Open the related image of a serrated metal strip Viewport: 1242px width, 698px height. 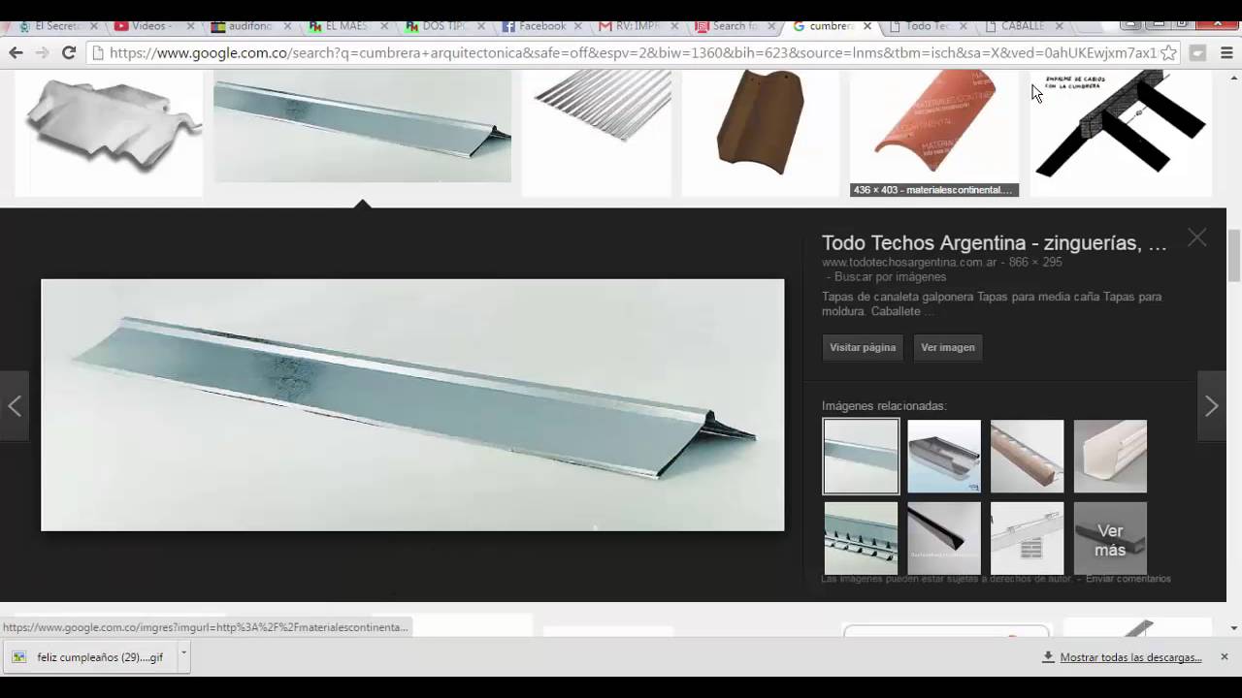(861, 538)
